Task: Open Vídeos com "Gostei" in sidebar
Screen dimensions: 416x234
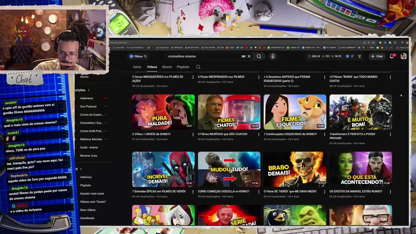Action: (93, 201)
